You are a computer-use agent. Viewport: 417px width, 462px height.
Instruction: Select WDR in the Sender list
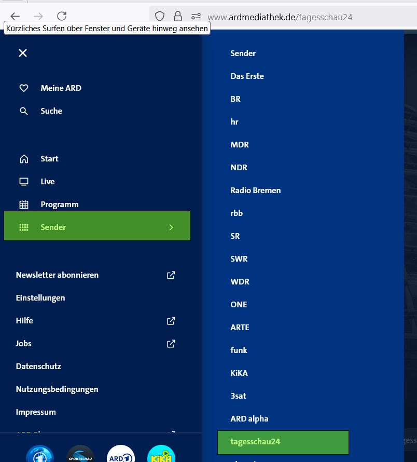tap(240, 282)
